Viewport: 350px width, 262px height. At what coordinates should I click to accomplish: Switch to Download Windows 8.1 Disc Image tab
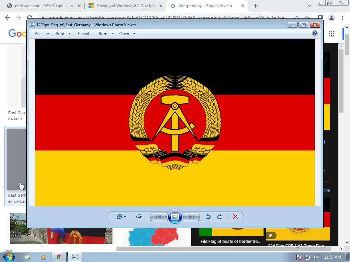[126, 6]
